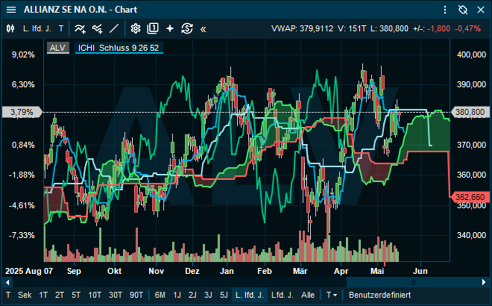Switch to the 30T range

[116, 295]
